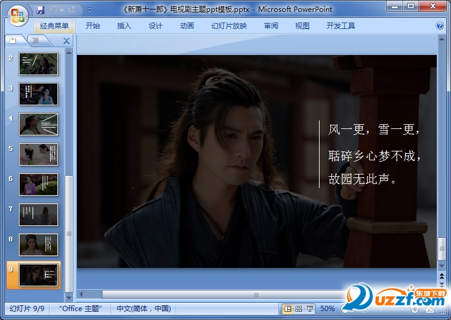Click the poem line 风一更，雪一更，
451x320 pixels.
(374, 129)
